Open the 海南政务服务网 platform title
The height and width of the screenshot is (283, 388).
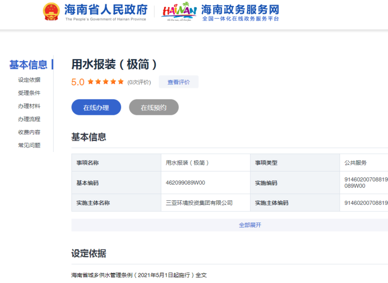240,10
